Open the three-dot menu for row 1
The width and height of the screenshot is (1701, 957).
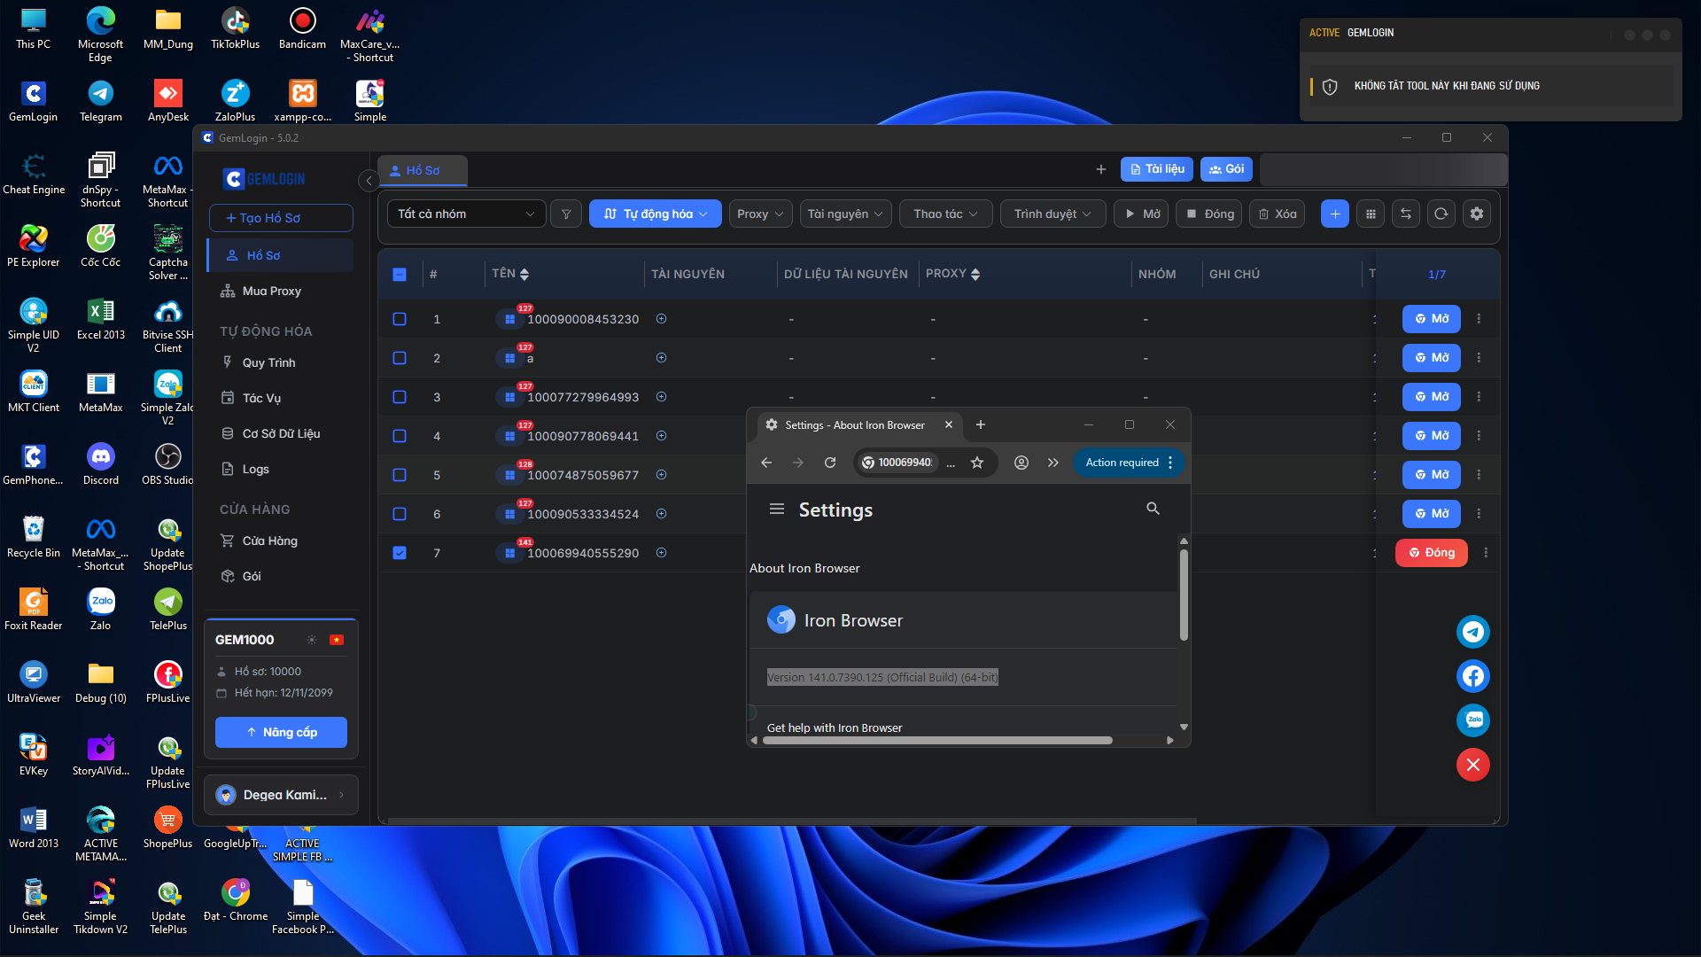pos(1479,319)
